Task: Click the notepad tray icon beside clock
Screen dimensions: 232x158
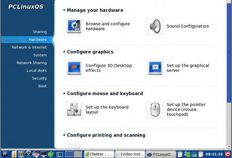Action: tap(201, 154)
